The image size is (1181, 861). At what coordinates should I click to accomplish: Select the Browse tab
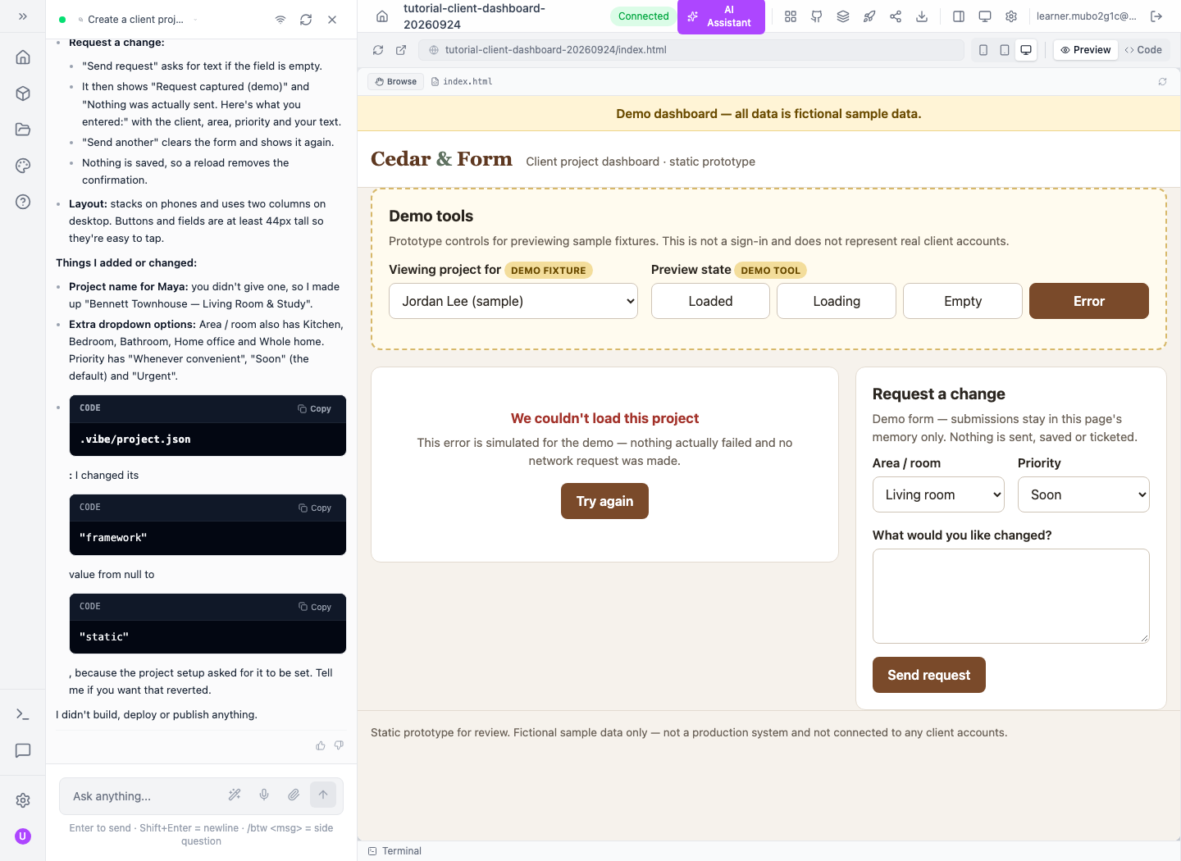[x=396, y=82]
